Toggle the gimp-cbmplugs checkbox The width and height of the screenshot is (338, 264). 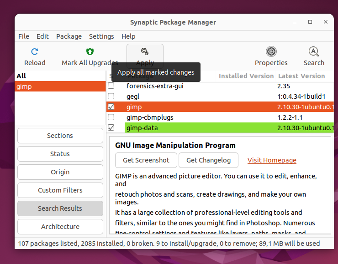(111, 117)
